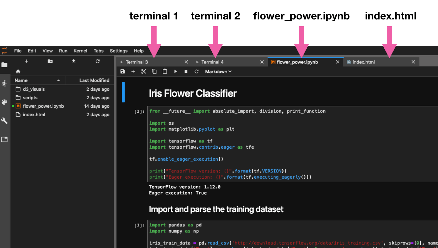Close the Terminal 3 tab
Viewport: 438px width, 248px height.
click(186, 62)
